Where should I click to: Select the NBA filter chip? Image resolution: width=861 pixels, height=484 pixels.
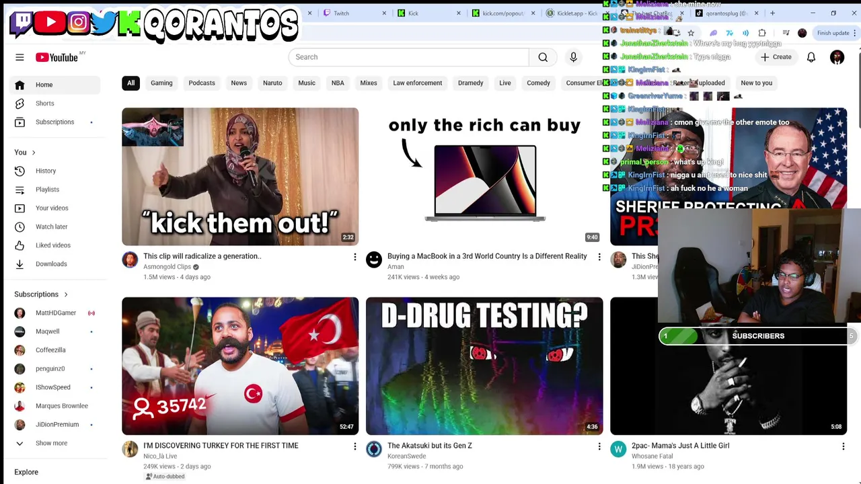338,83
